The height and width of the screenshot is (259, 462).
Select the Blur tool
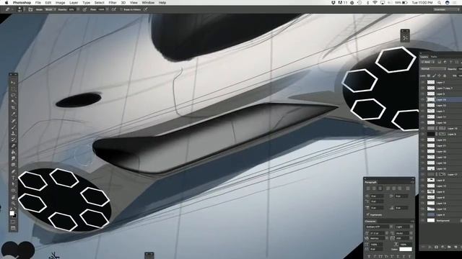[13, 158]
